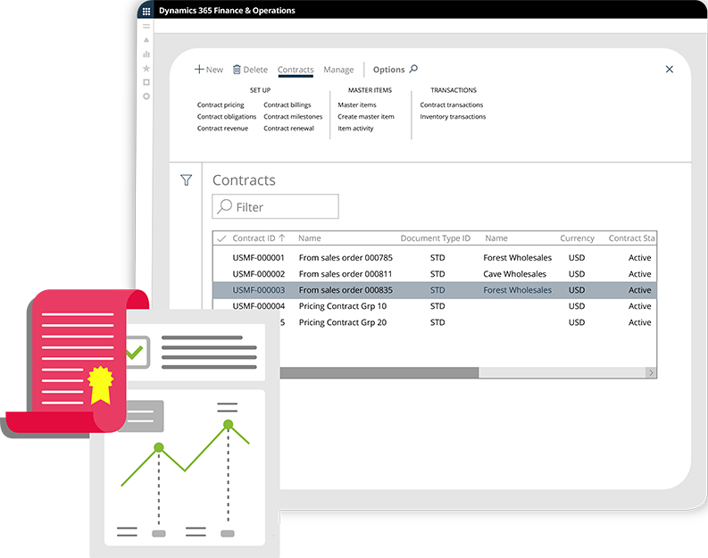The image size is (708, 558).
Task: Create a New contract record
Action: tap(209, 70)
